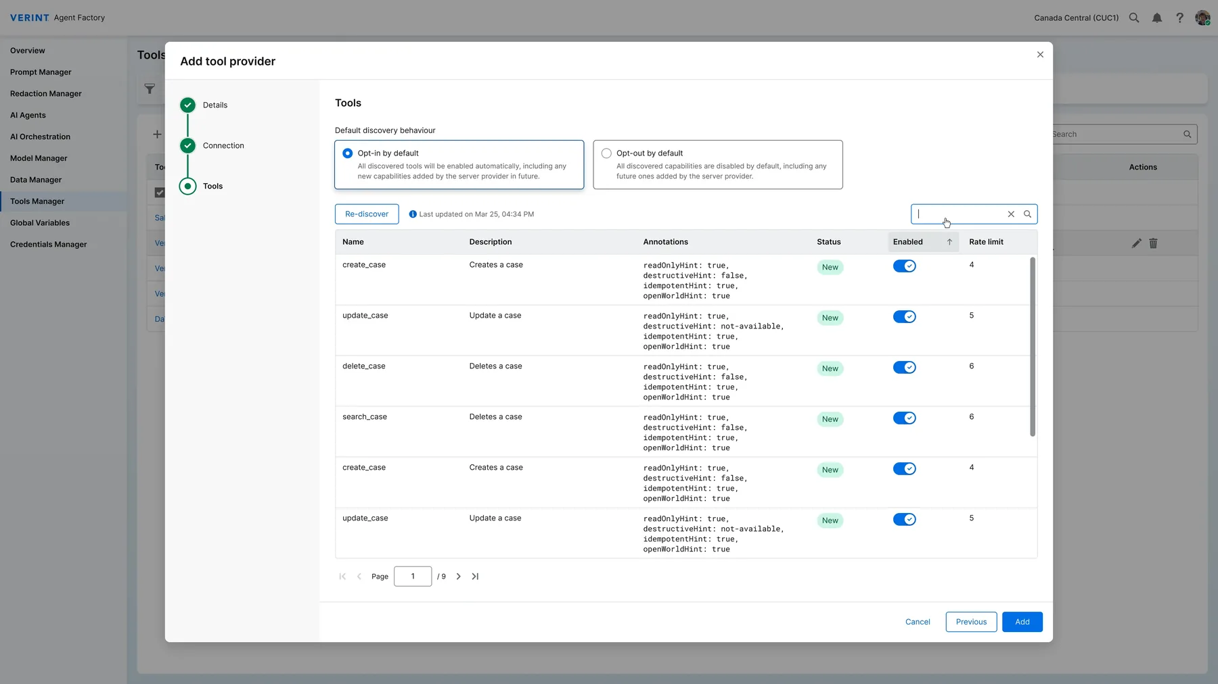Disable the first update_case toggle
This screenshot has height=684, width=1218.
(904, 317)
